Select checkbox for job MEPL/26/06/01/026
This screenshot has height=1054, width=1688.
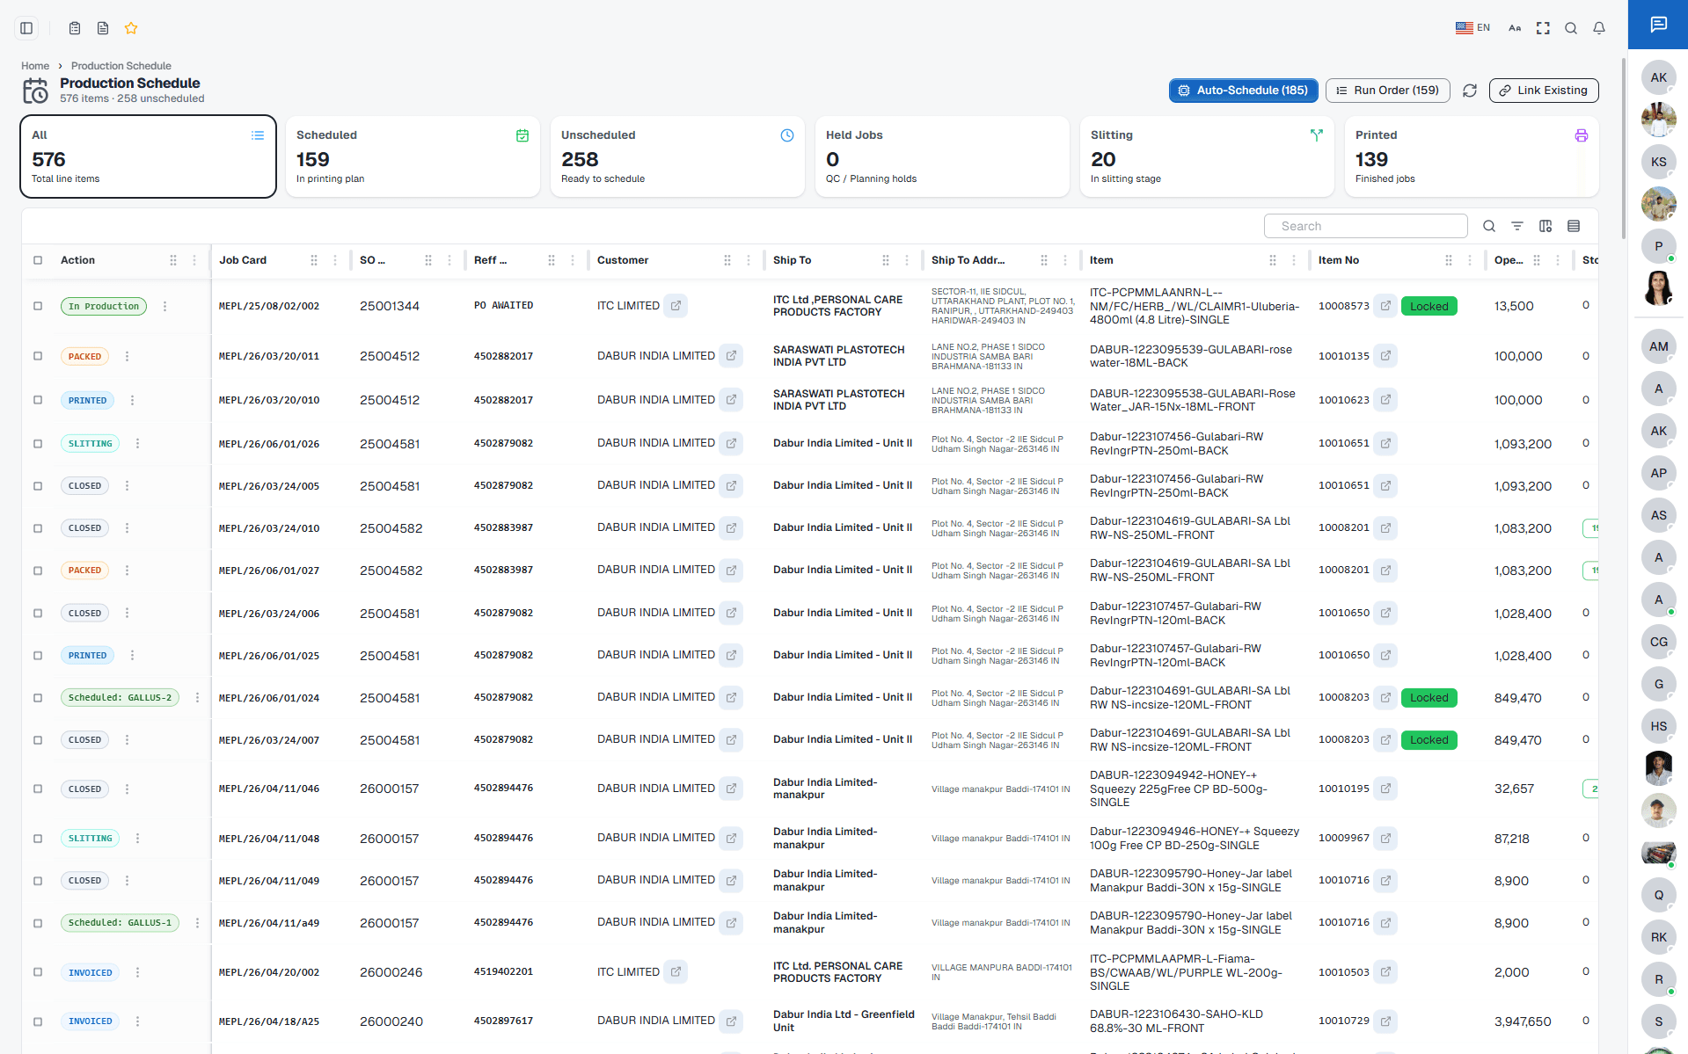point(38,444)
